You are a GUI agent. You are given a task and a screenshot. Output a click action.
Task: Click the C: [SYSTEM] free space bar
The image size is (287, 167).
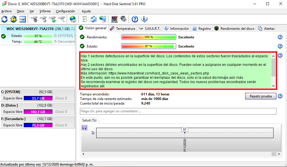pos(38,98)
